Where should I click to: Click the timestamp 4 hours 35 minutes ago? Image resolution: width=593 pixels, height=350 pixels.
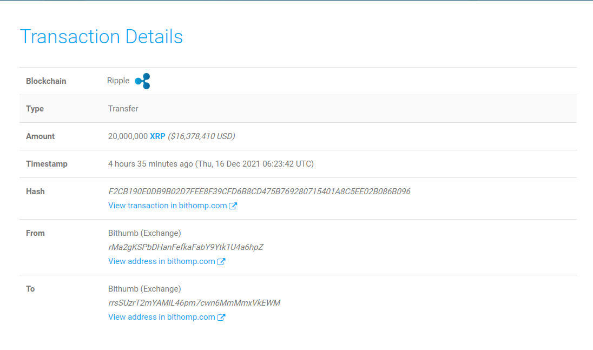pyautogui.click(x=150, y=164)
